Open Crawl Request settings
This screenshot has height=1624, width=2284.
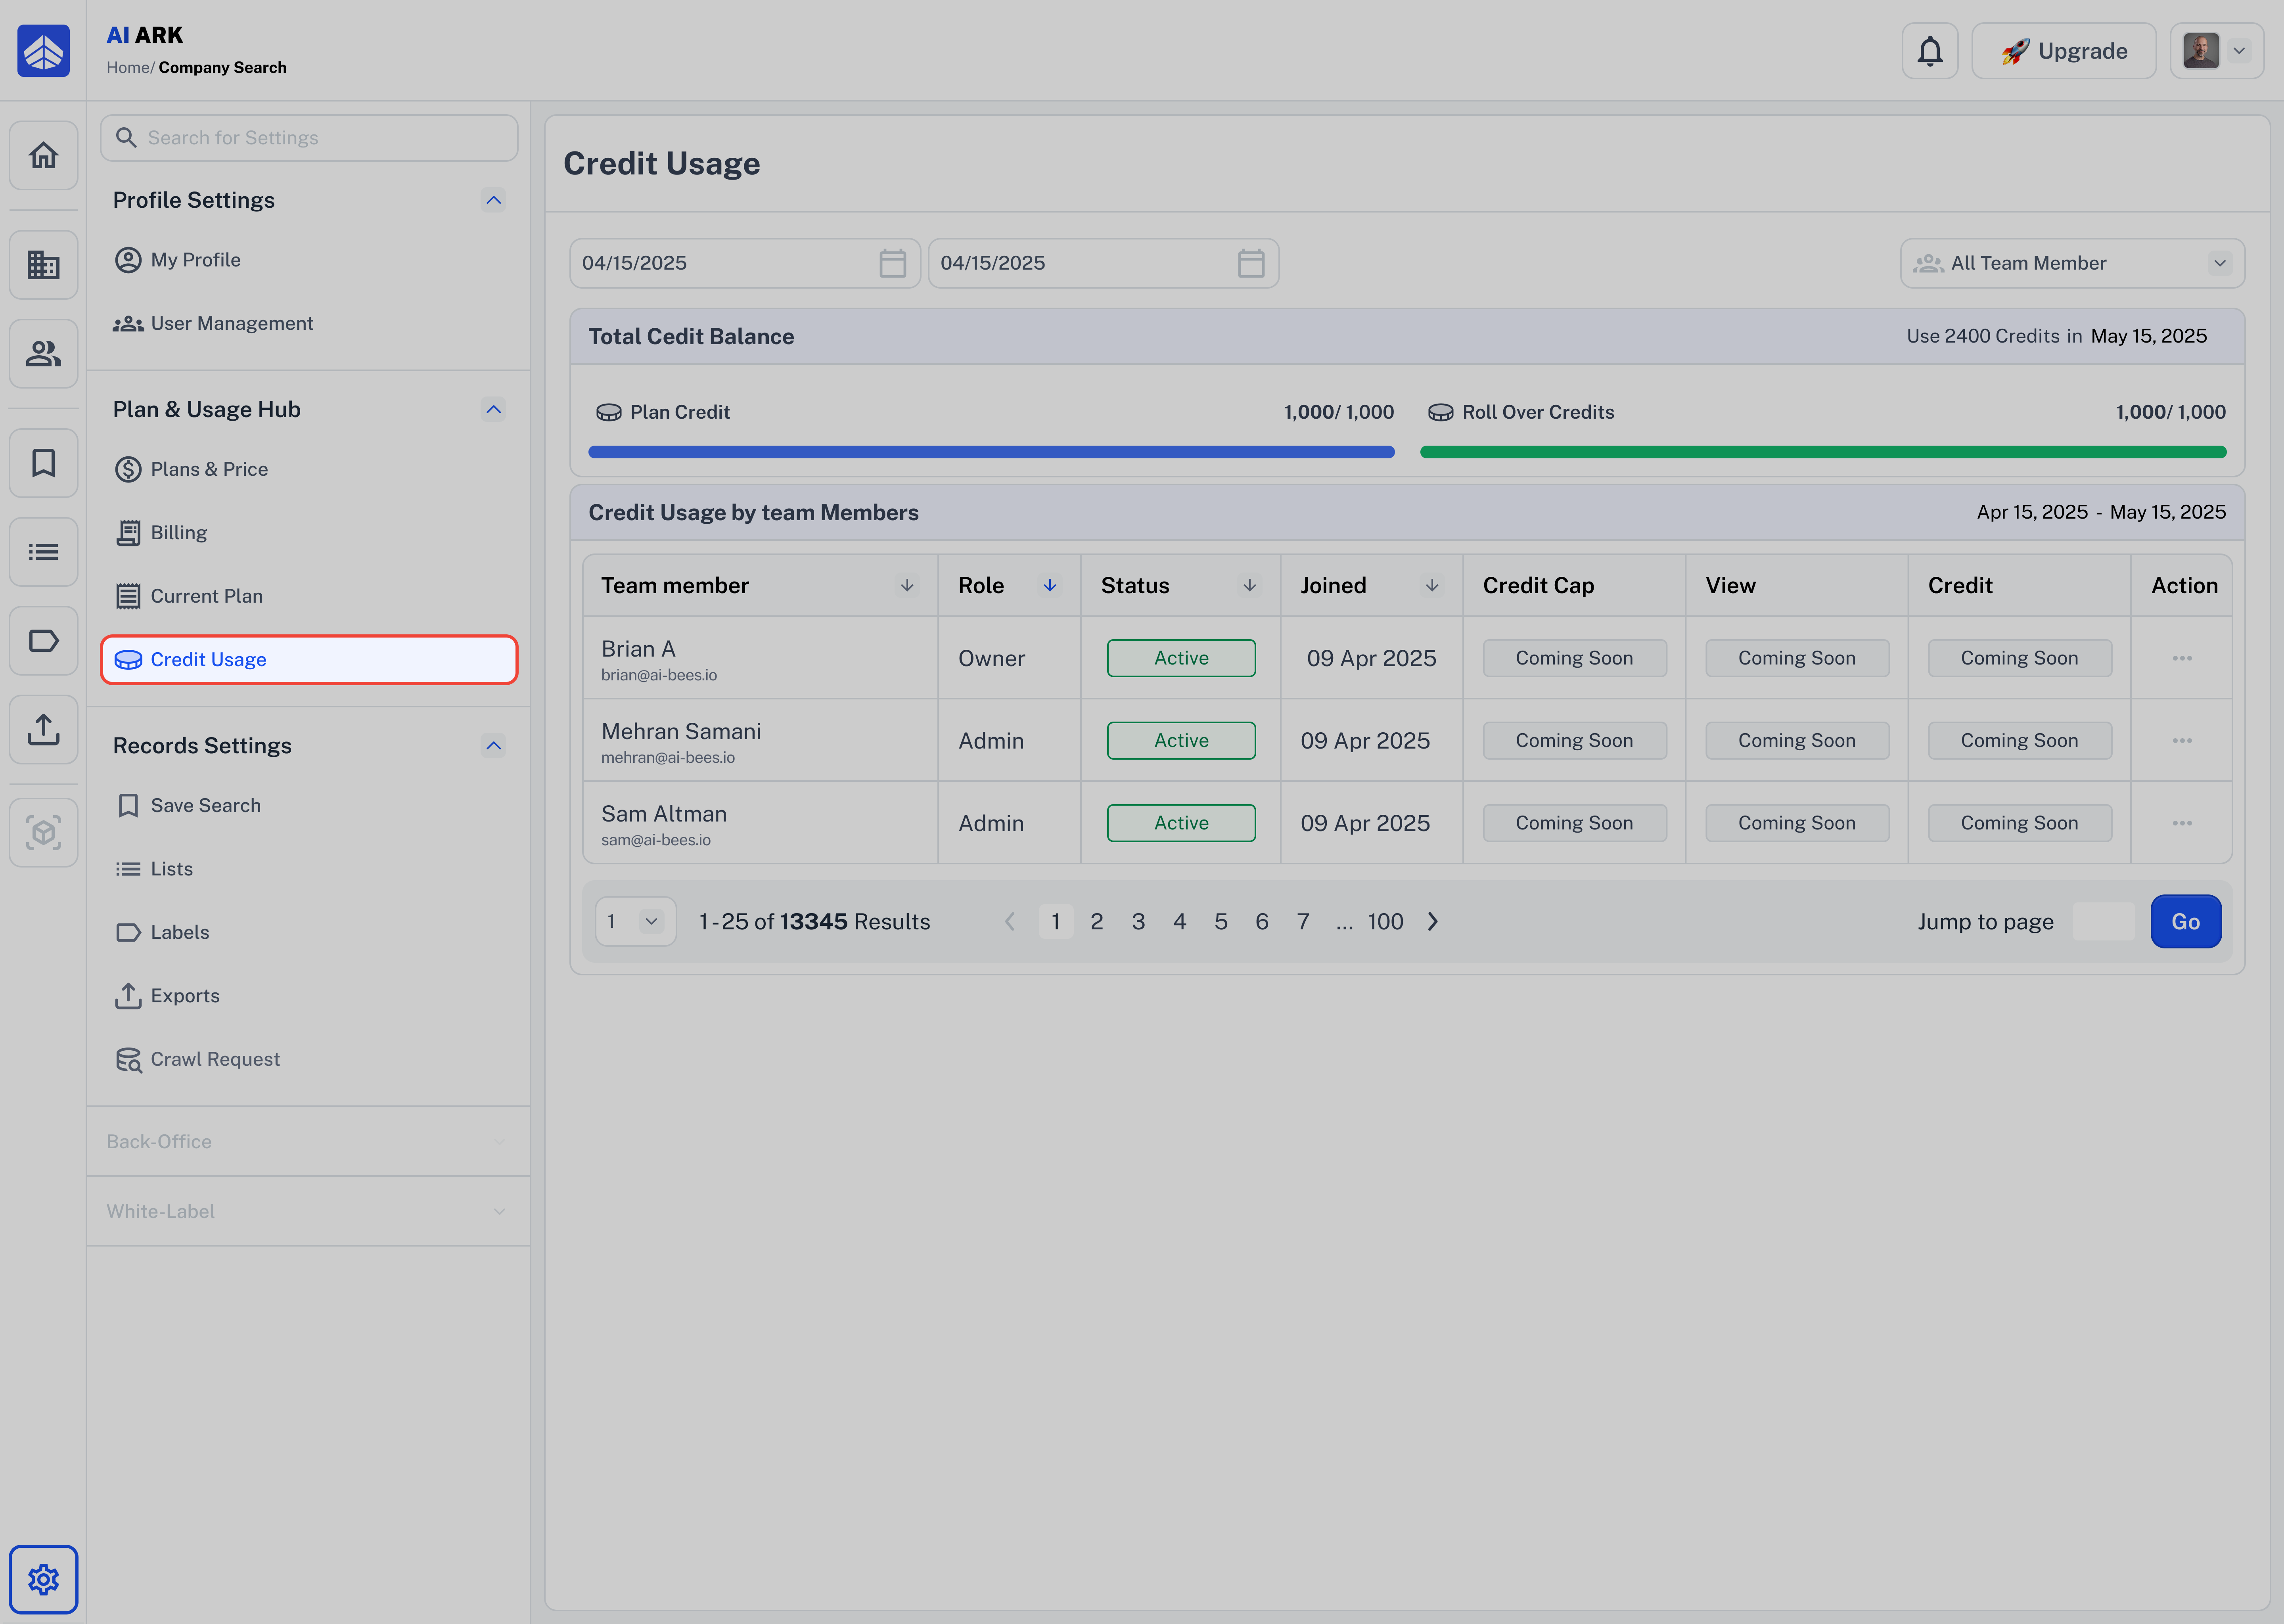(x=308, y=1059)
